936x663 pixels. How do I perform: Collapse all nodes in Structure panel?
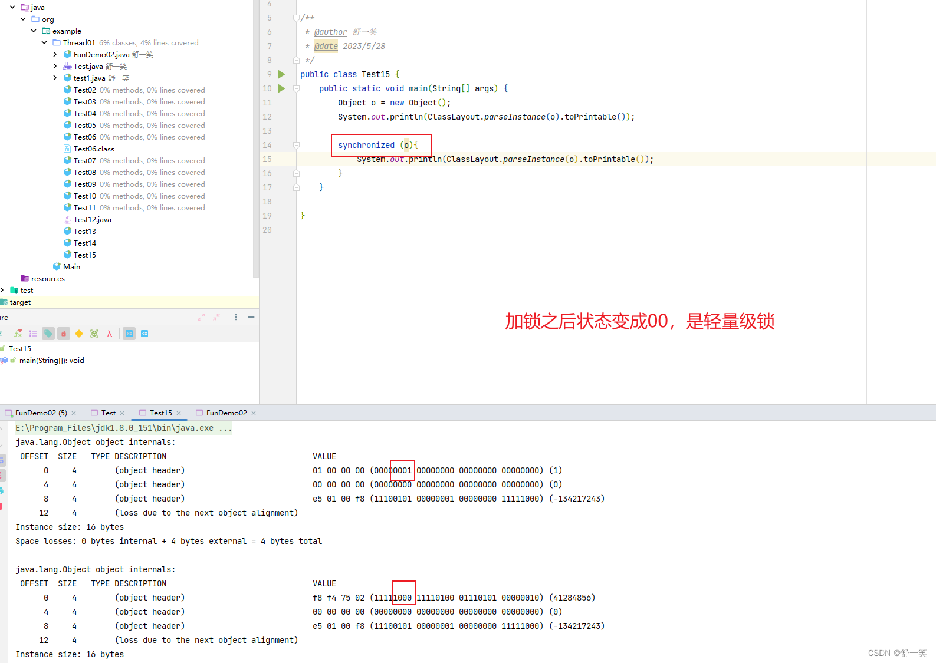tap(216, 317)
